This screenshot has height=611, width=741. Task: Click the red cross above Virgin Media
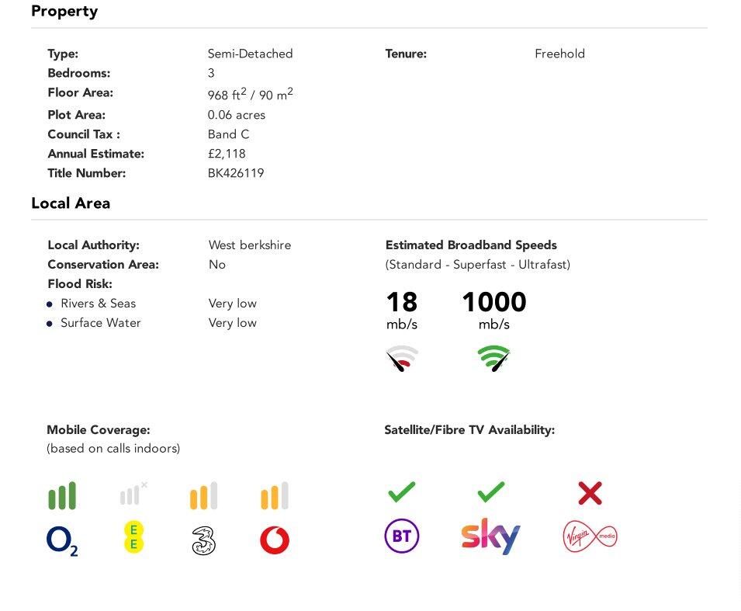click(x=590, y=493)
